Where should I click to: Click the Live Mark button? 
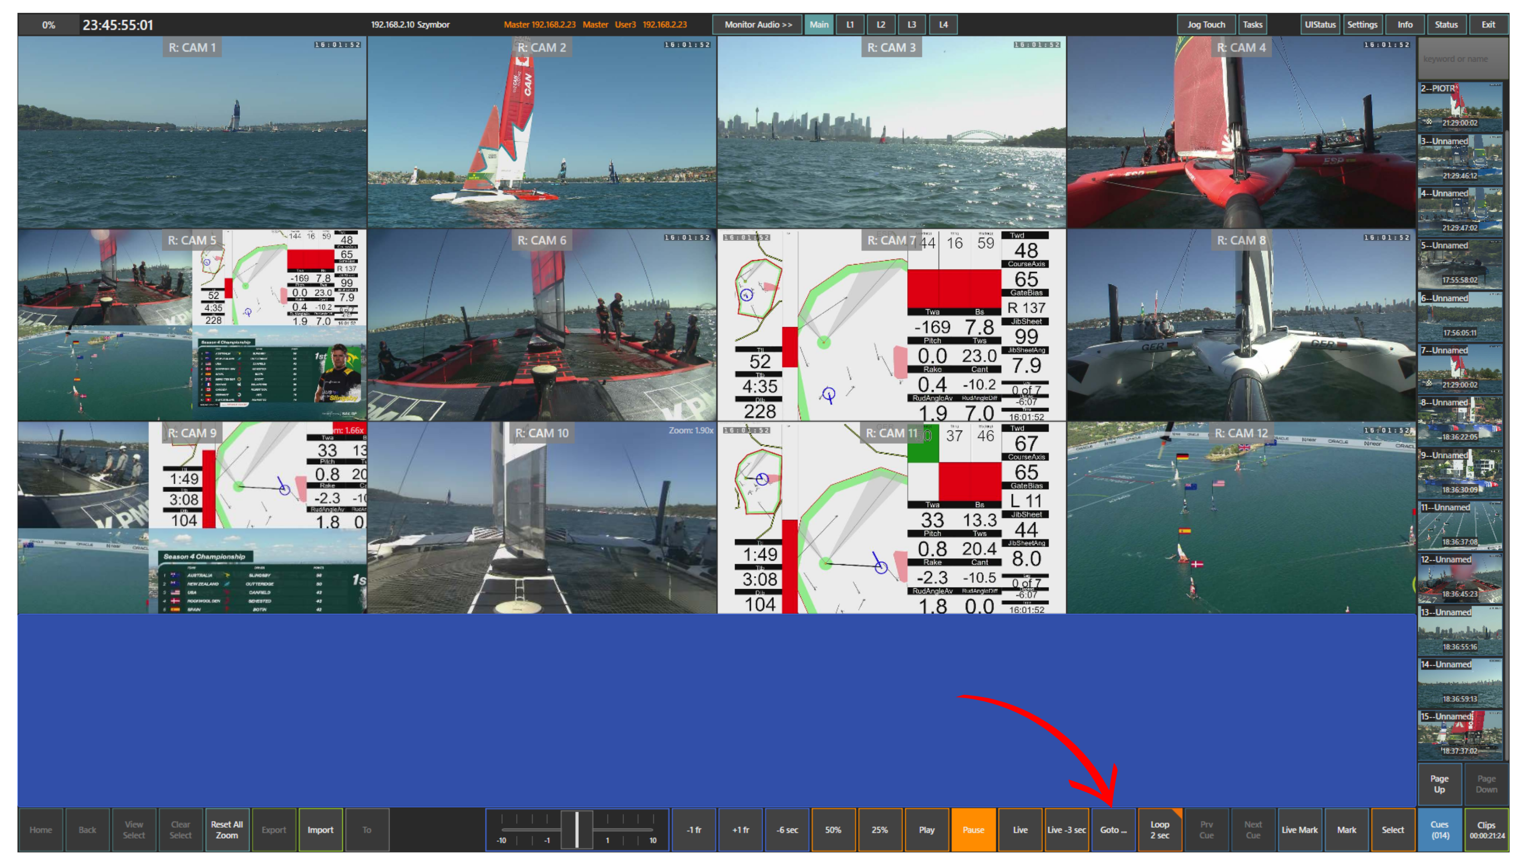(1299, 829)
